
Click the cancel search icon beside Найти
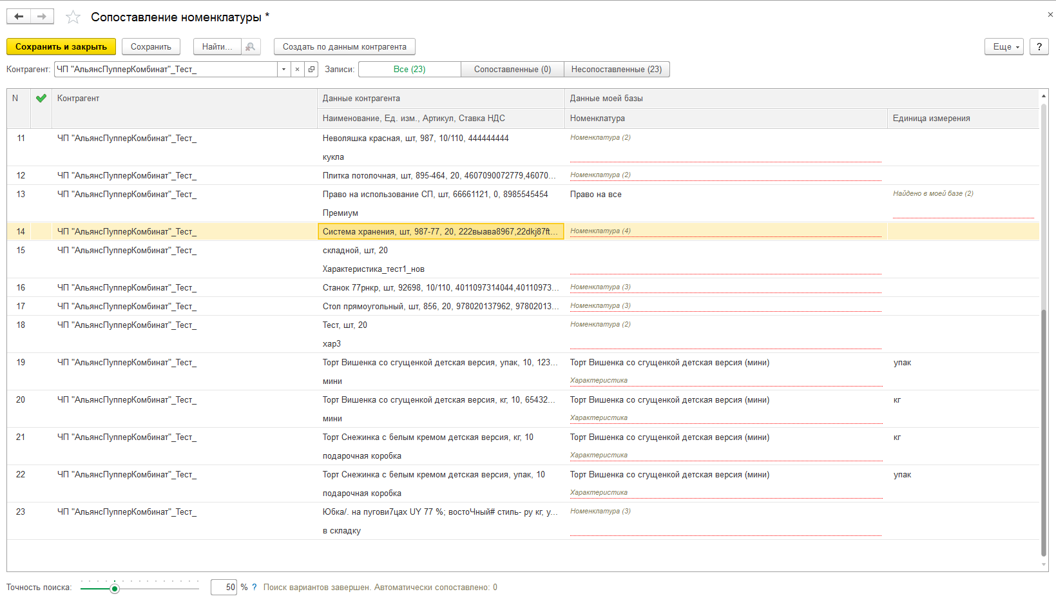[x=251, y=47]
